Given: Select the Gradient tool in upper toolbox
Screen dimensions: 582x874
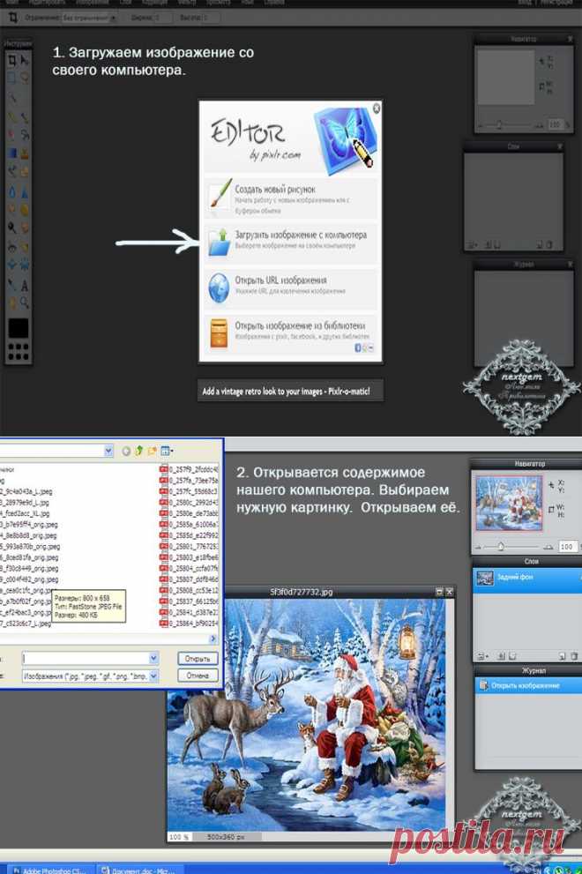Looking at the screenshot, I should [x=11, y=153].
